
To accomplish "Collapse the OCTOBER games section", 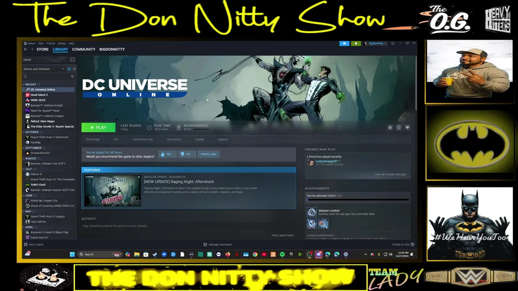I will tap(23, 132).
